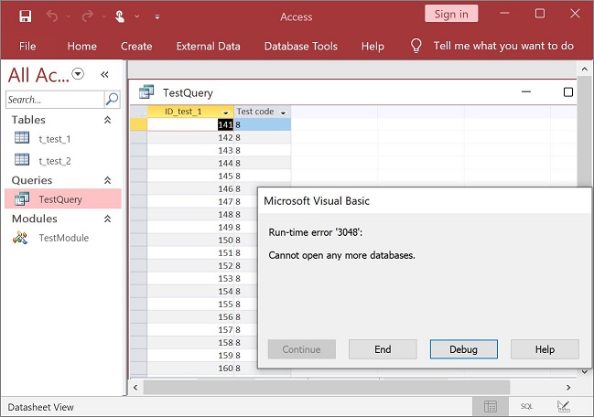Collapse the Tables group
Image resolution: width=594 pixels, height=417 pixels.
[108, 120]
